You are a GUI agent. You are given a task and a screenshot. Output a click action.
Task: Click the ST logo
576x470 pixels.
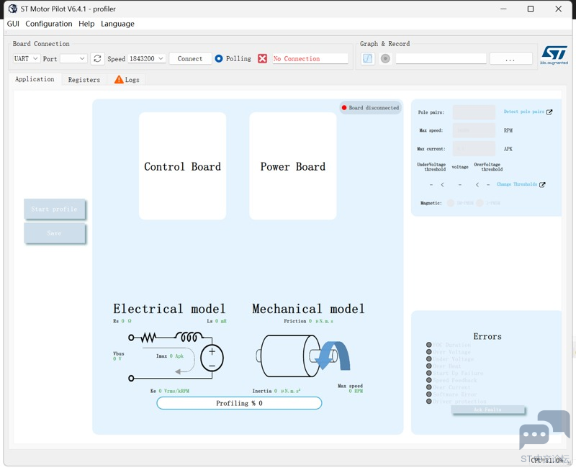554,55
